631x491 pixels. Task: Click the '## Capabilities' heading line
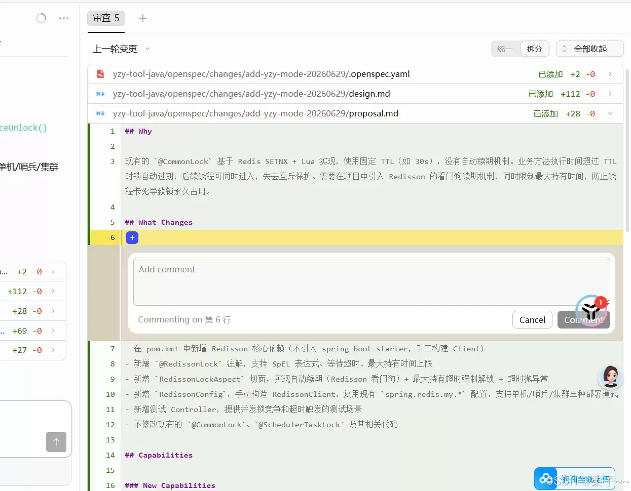coord(159,455)
